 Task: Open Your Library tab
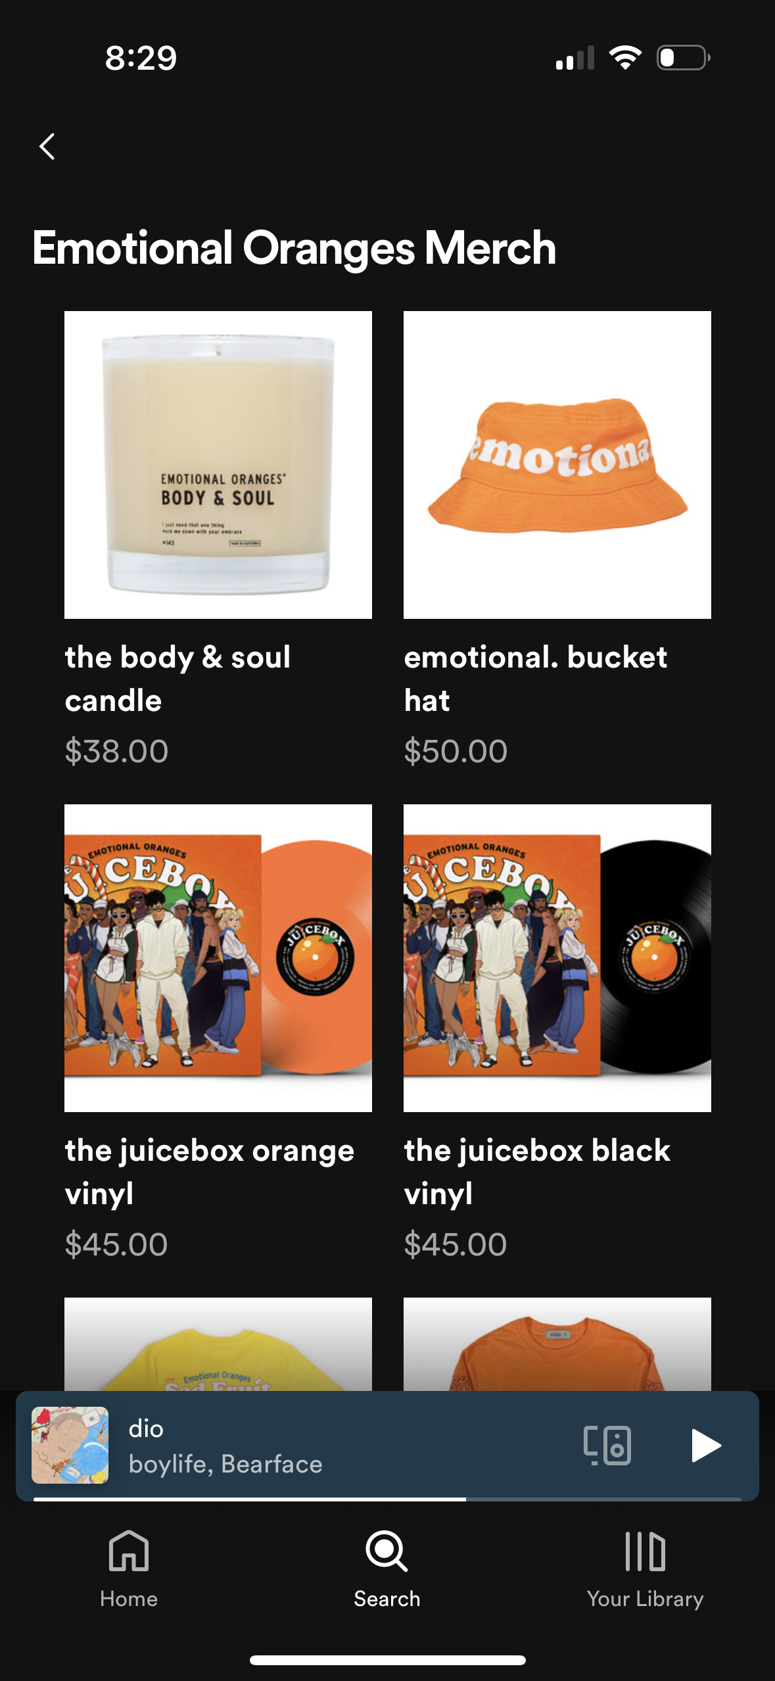click(645, 1569)
